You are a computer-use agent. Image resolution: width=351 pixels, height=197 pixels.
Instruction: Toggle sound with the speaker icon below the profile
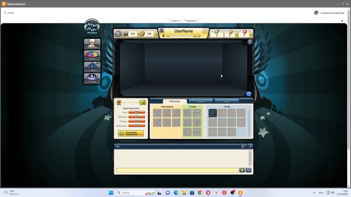tap(342, 21)
